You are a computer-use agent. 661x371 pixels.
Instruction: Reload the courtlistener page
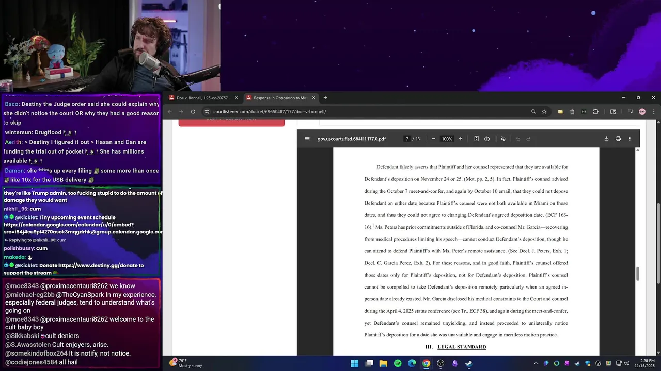pyautogui.click(x=193, y=111)
